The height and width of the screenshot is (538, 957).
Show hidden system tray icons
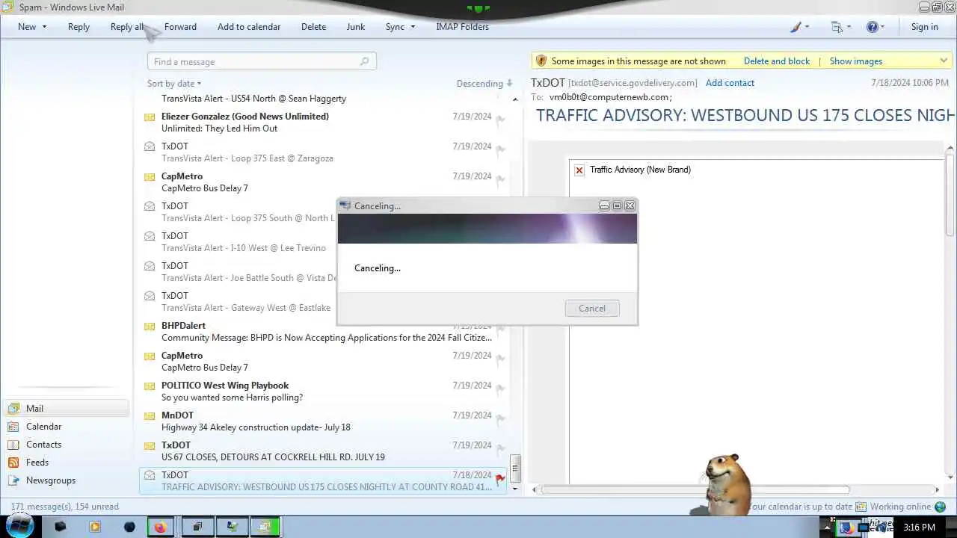point(826,528)
